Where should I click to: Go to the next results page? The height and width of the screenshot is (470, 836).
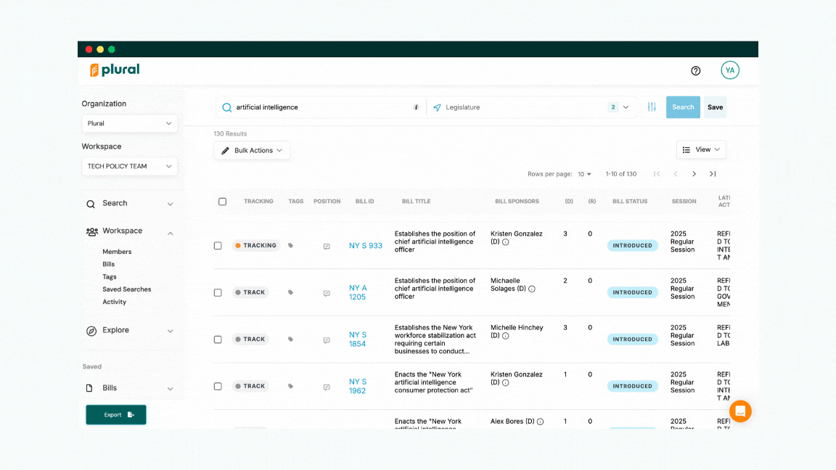tap(694, 174)
